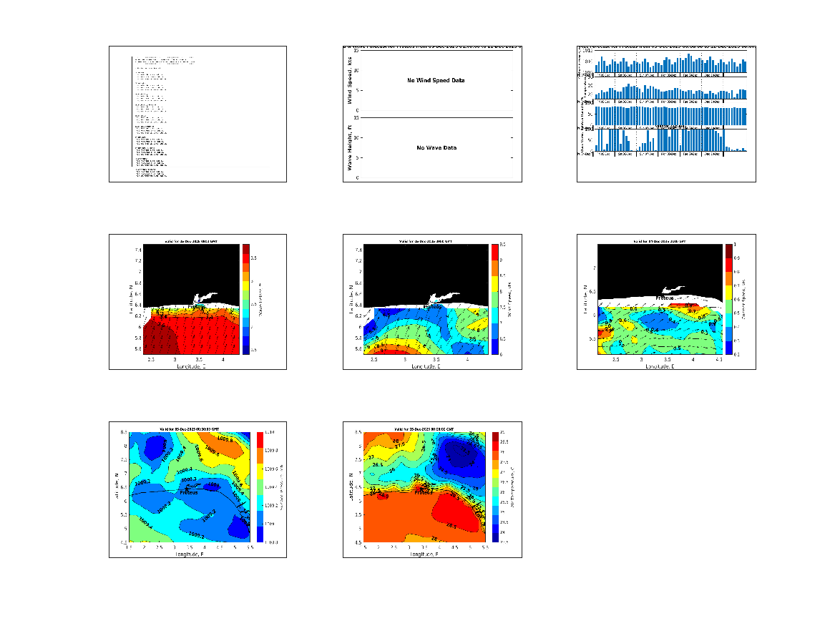Click Longitude axis label under pressure map
835x626 pixels.
pyautogui.click(x=189, y=554)
